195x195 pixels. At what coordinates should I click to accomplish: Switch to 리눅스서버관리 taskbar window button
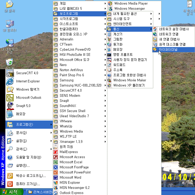[x=40, y=192]
